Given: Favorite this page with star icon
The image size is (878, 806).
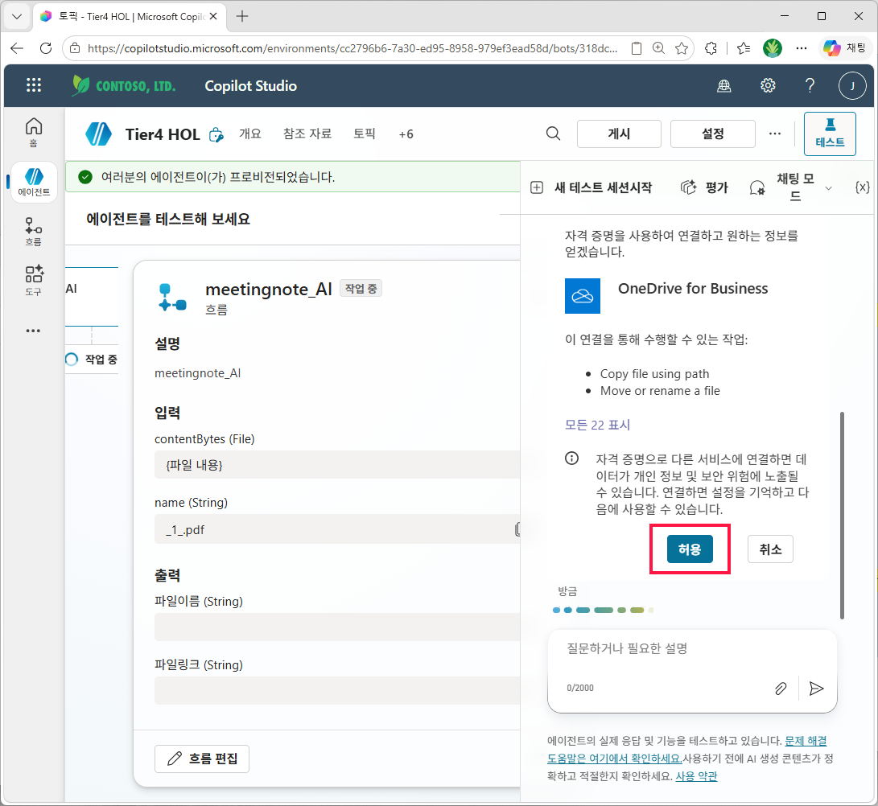Looking at the screenshot, I should point(682,49).
